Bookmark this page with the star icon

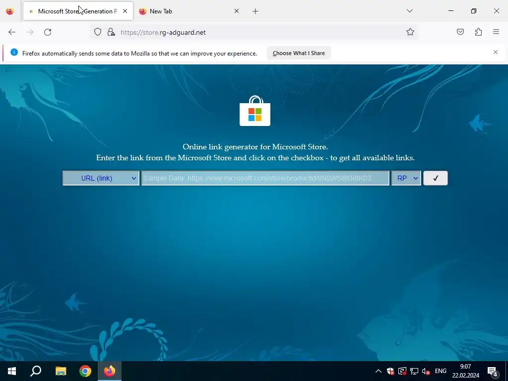pyautogui.click(x=410, y=32)
